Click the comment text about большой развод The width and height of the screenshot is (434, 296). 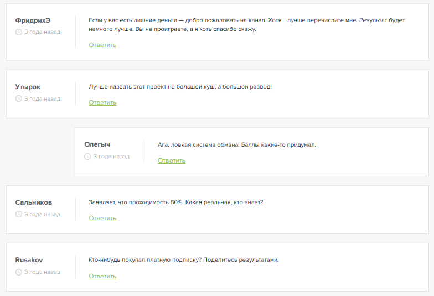click(x=180, y=87)
